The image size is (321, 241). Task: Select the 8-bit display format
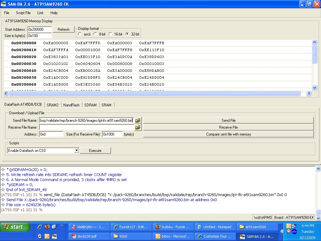(95, 34)
